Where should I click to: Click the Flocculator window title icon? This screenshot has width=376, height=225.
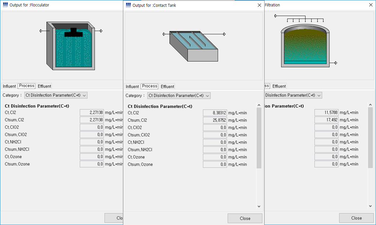pyautogui.click(x=5, y=5)
